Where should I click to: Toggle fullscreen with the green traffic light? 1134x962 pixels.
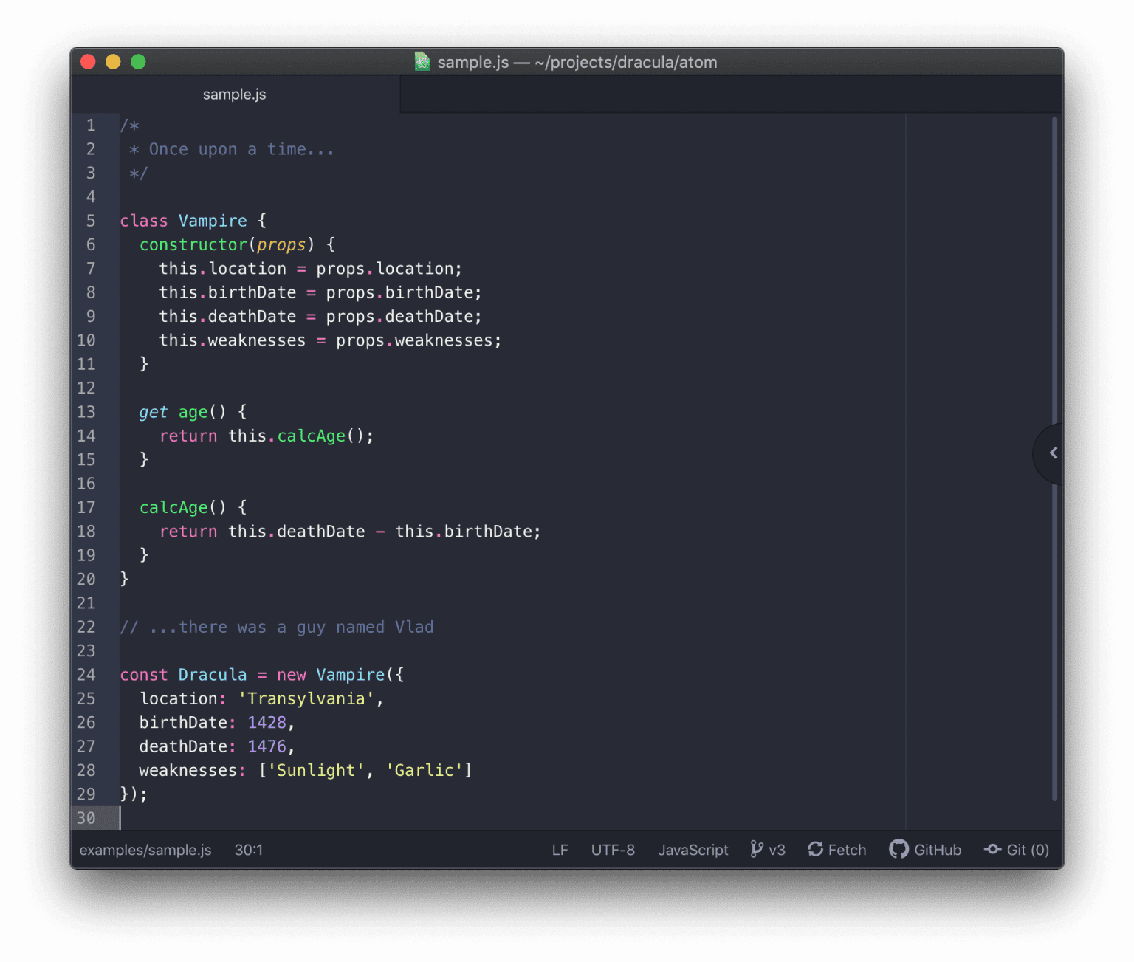[x=138, y=62]
